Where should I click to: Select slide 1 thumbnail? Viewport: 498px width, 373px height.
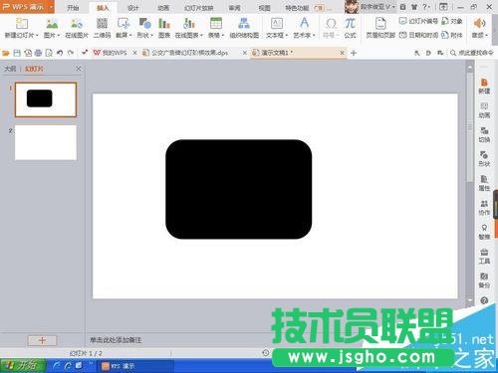click(46, 99)
